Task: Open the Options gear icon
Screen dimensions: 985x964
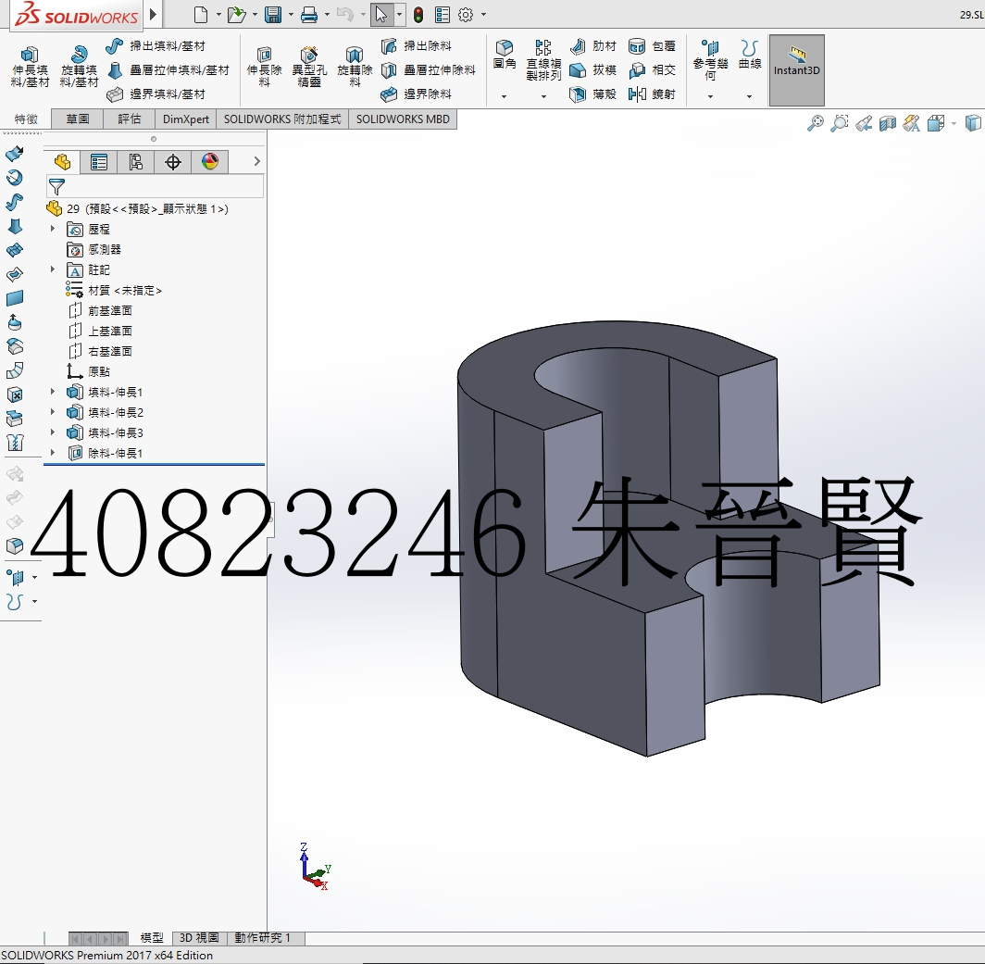Action: [x=466, y=15]
